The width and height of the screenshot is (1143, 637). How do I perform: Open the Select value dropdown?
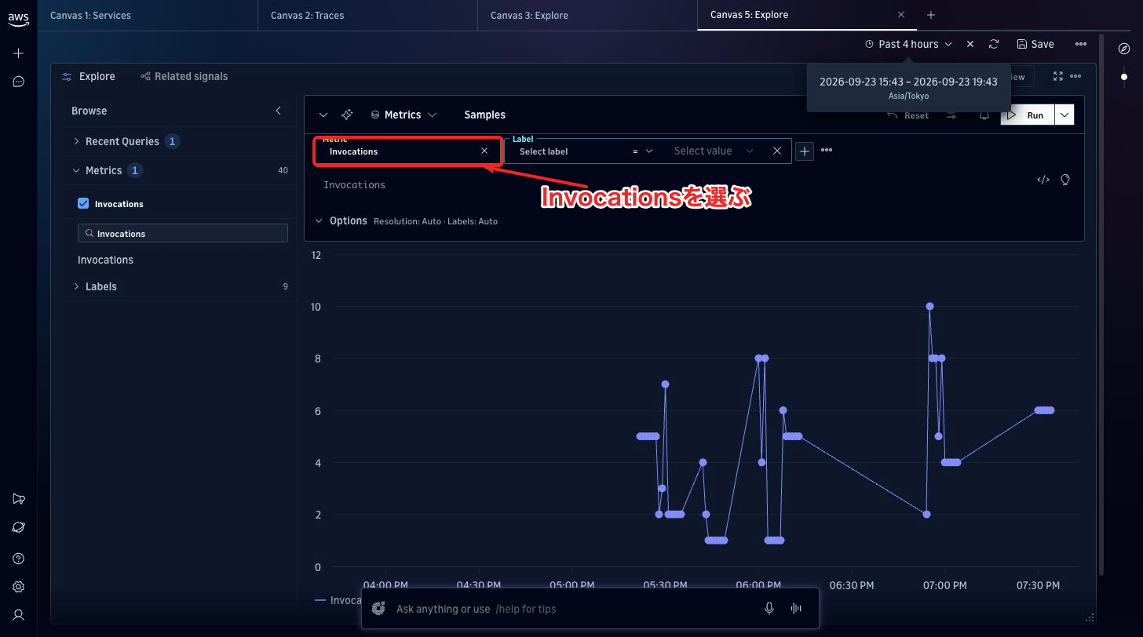pyautogui.click(x=714, y=151)
